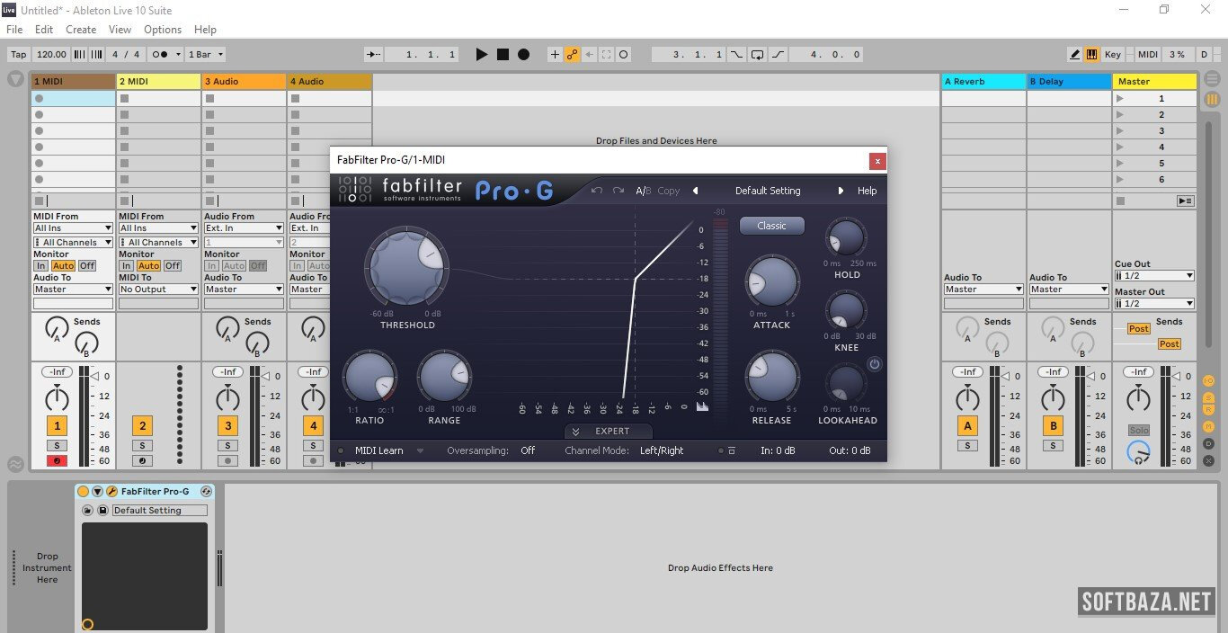The image size is (1228, 633).
Task: Open the Channel Mode Left/Right selector
Action: 662,450
